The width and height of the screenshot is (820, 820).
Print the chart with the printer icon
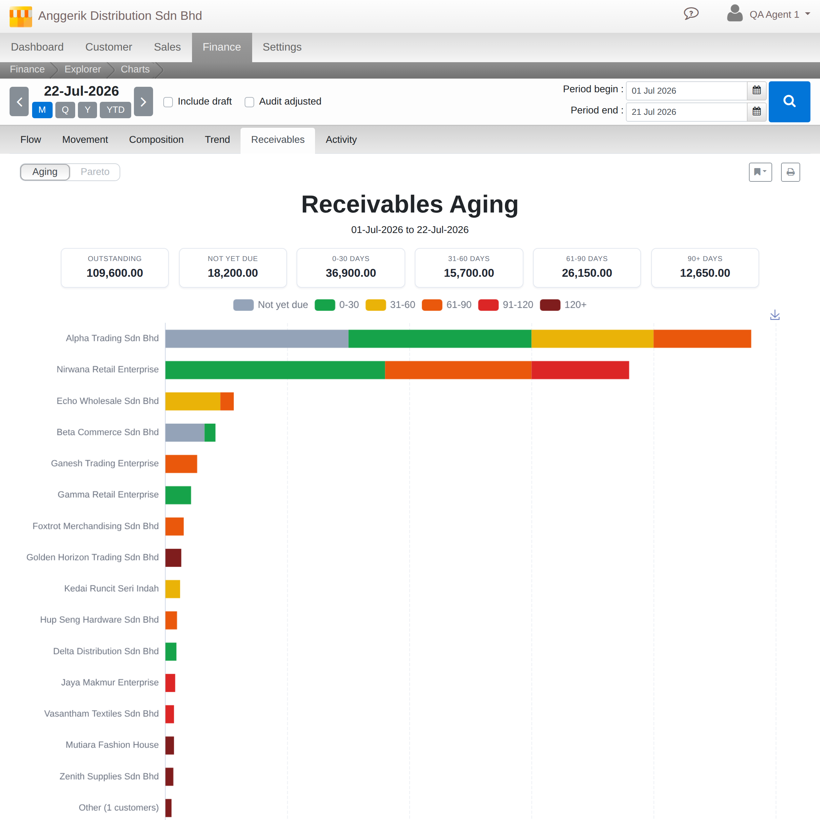[x=790, y=172]
